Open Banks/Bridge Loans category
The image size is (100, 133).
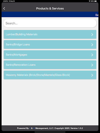tap(50, 44)
